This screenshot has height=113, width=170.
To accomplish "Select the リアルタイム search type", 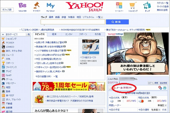I will [x=88, y=17].
